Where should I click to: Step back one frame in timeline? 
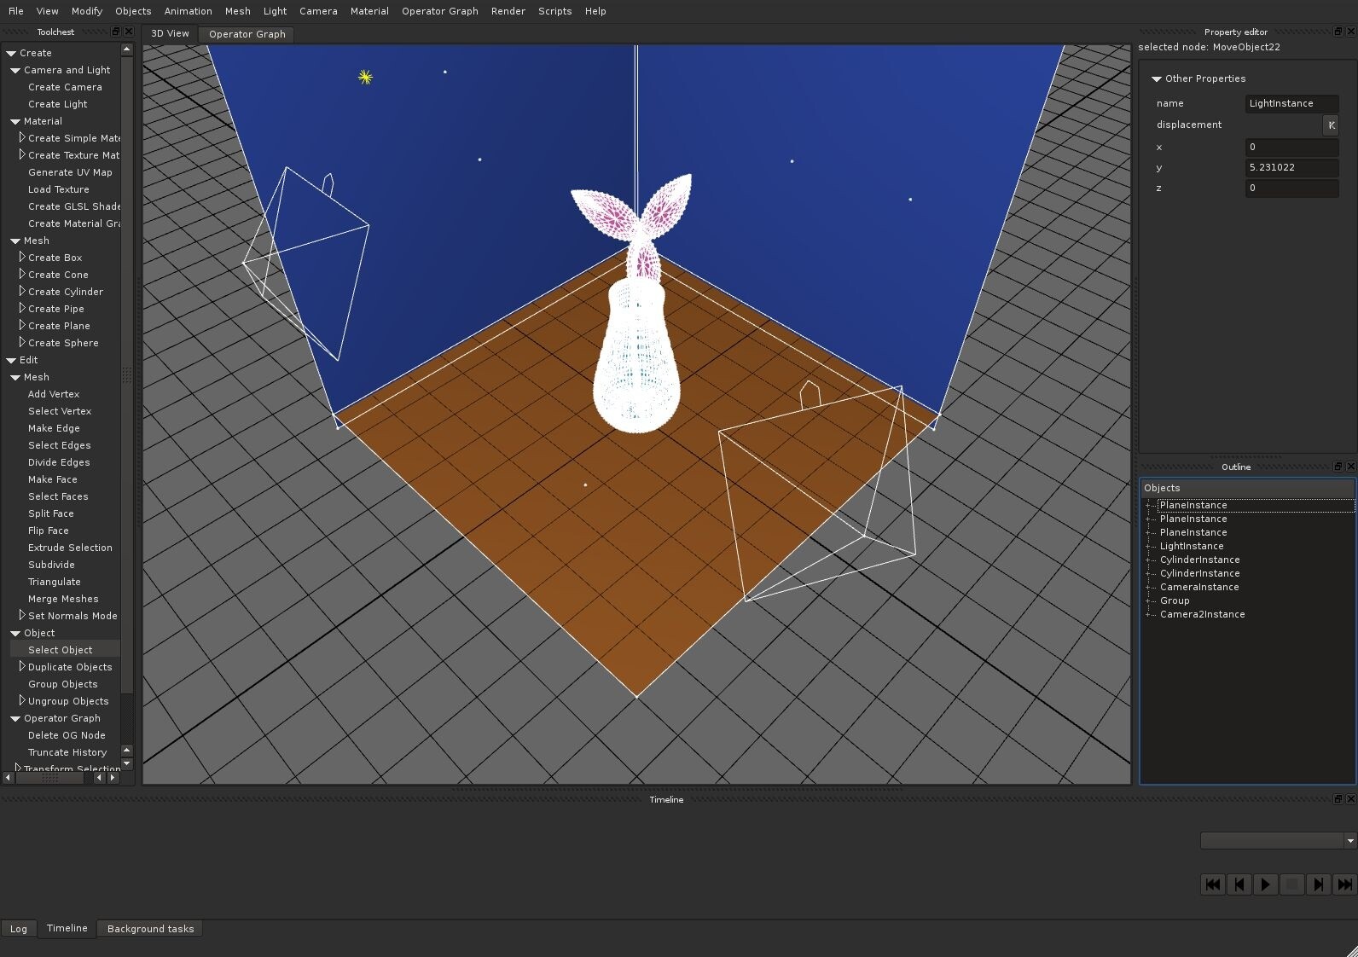pyautogui.click(x=1239, y=884)
